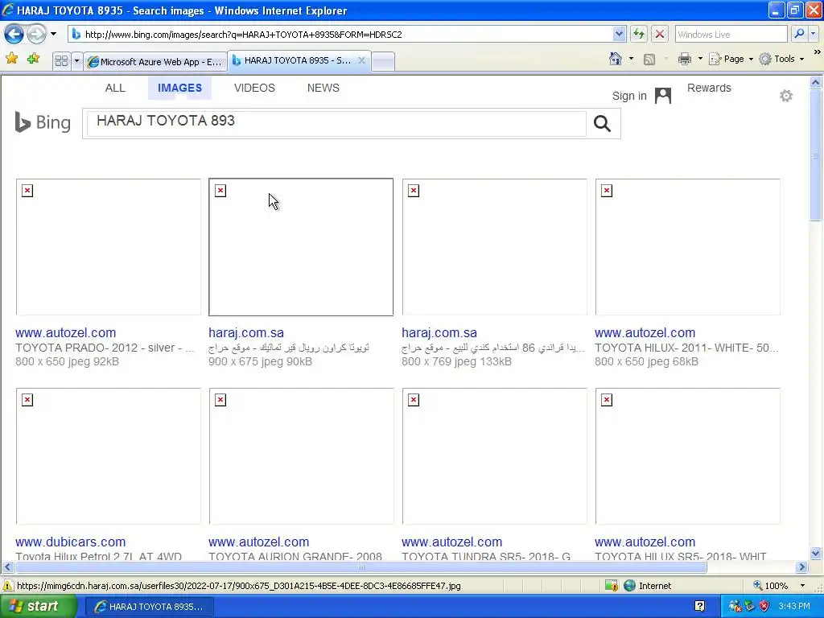Open Bing settings gear icon
824x618 pixels.
tap(785, 96)
